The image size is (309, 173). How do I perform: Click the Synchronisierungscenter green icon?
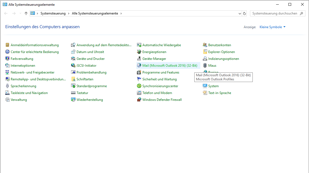(x=139, y=86)
